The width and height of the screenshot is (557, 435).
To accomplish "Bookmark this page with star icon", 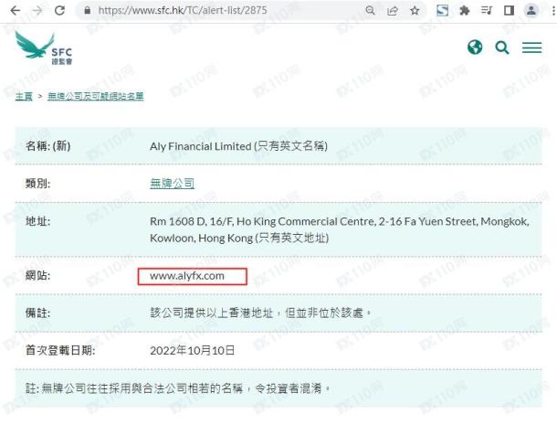I will click(x=415, y=11).
